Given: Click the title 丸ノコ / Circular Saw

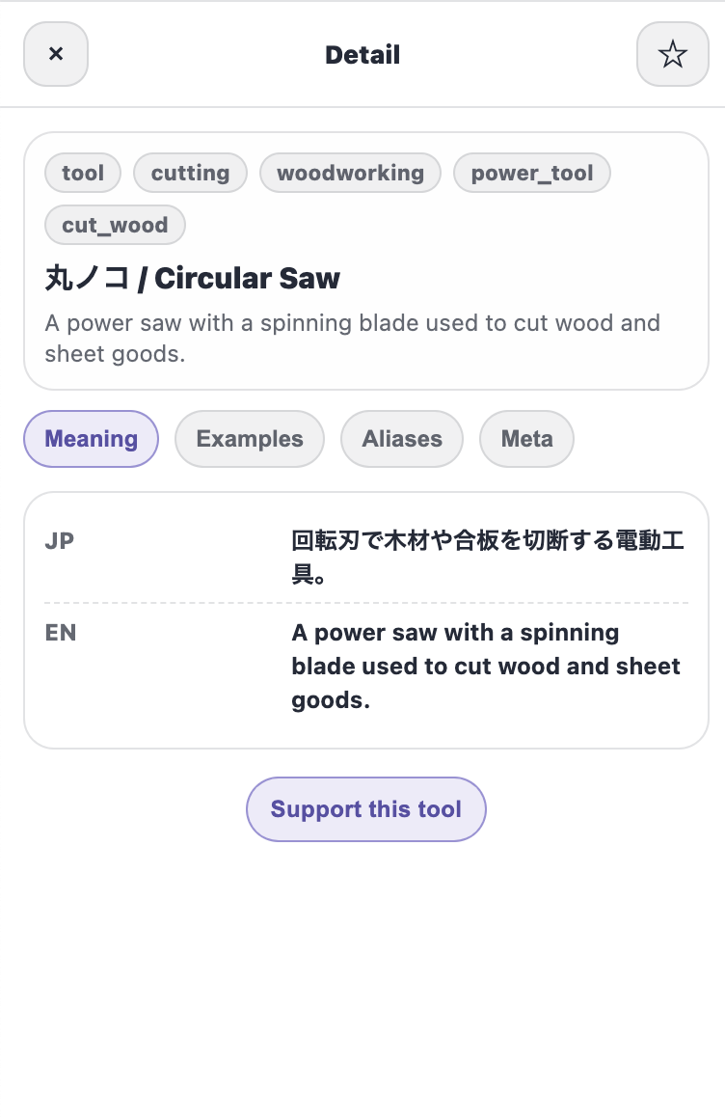Looking at the screenshot, I should pos(192,278).
